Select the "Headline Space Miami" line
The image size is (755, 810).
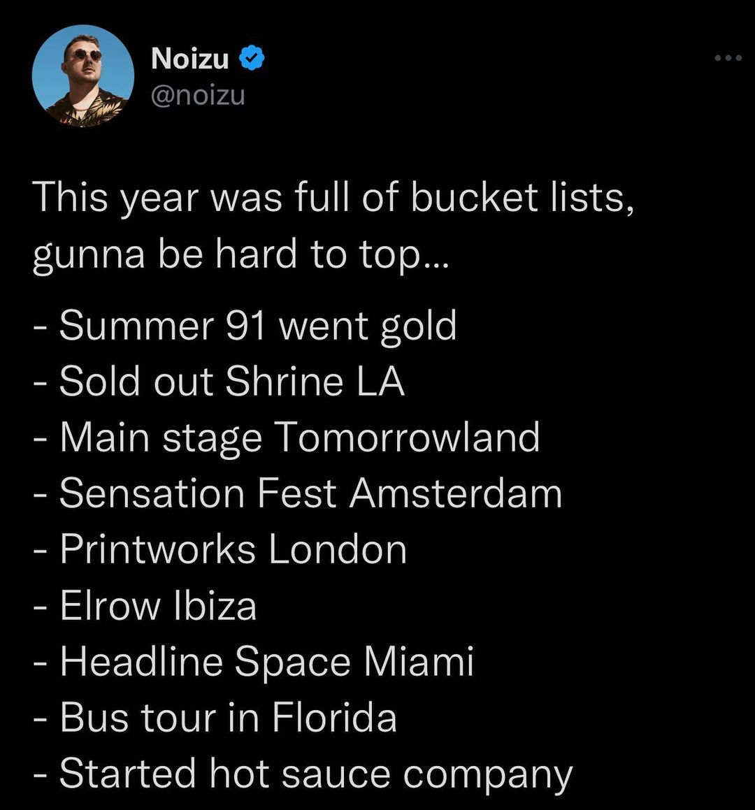coord(253,661)
